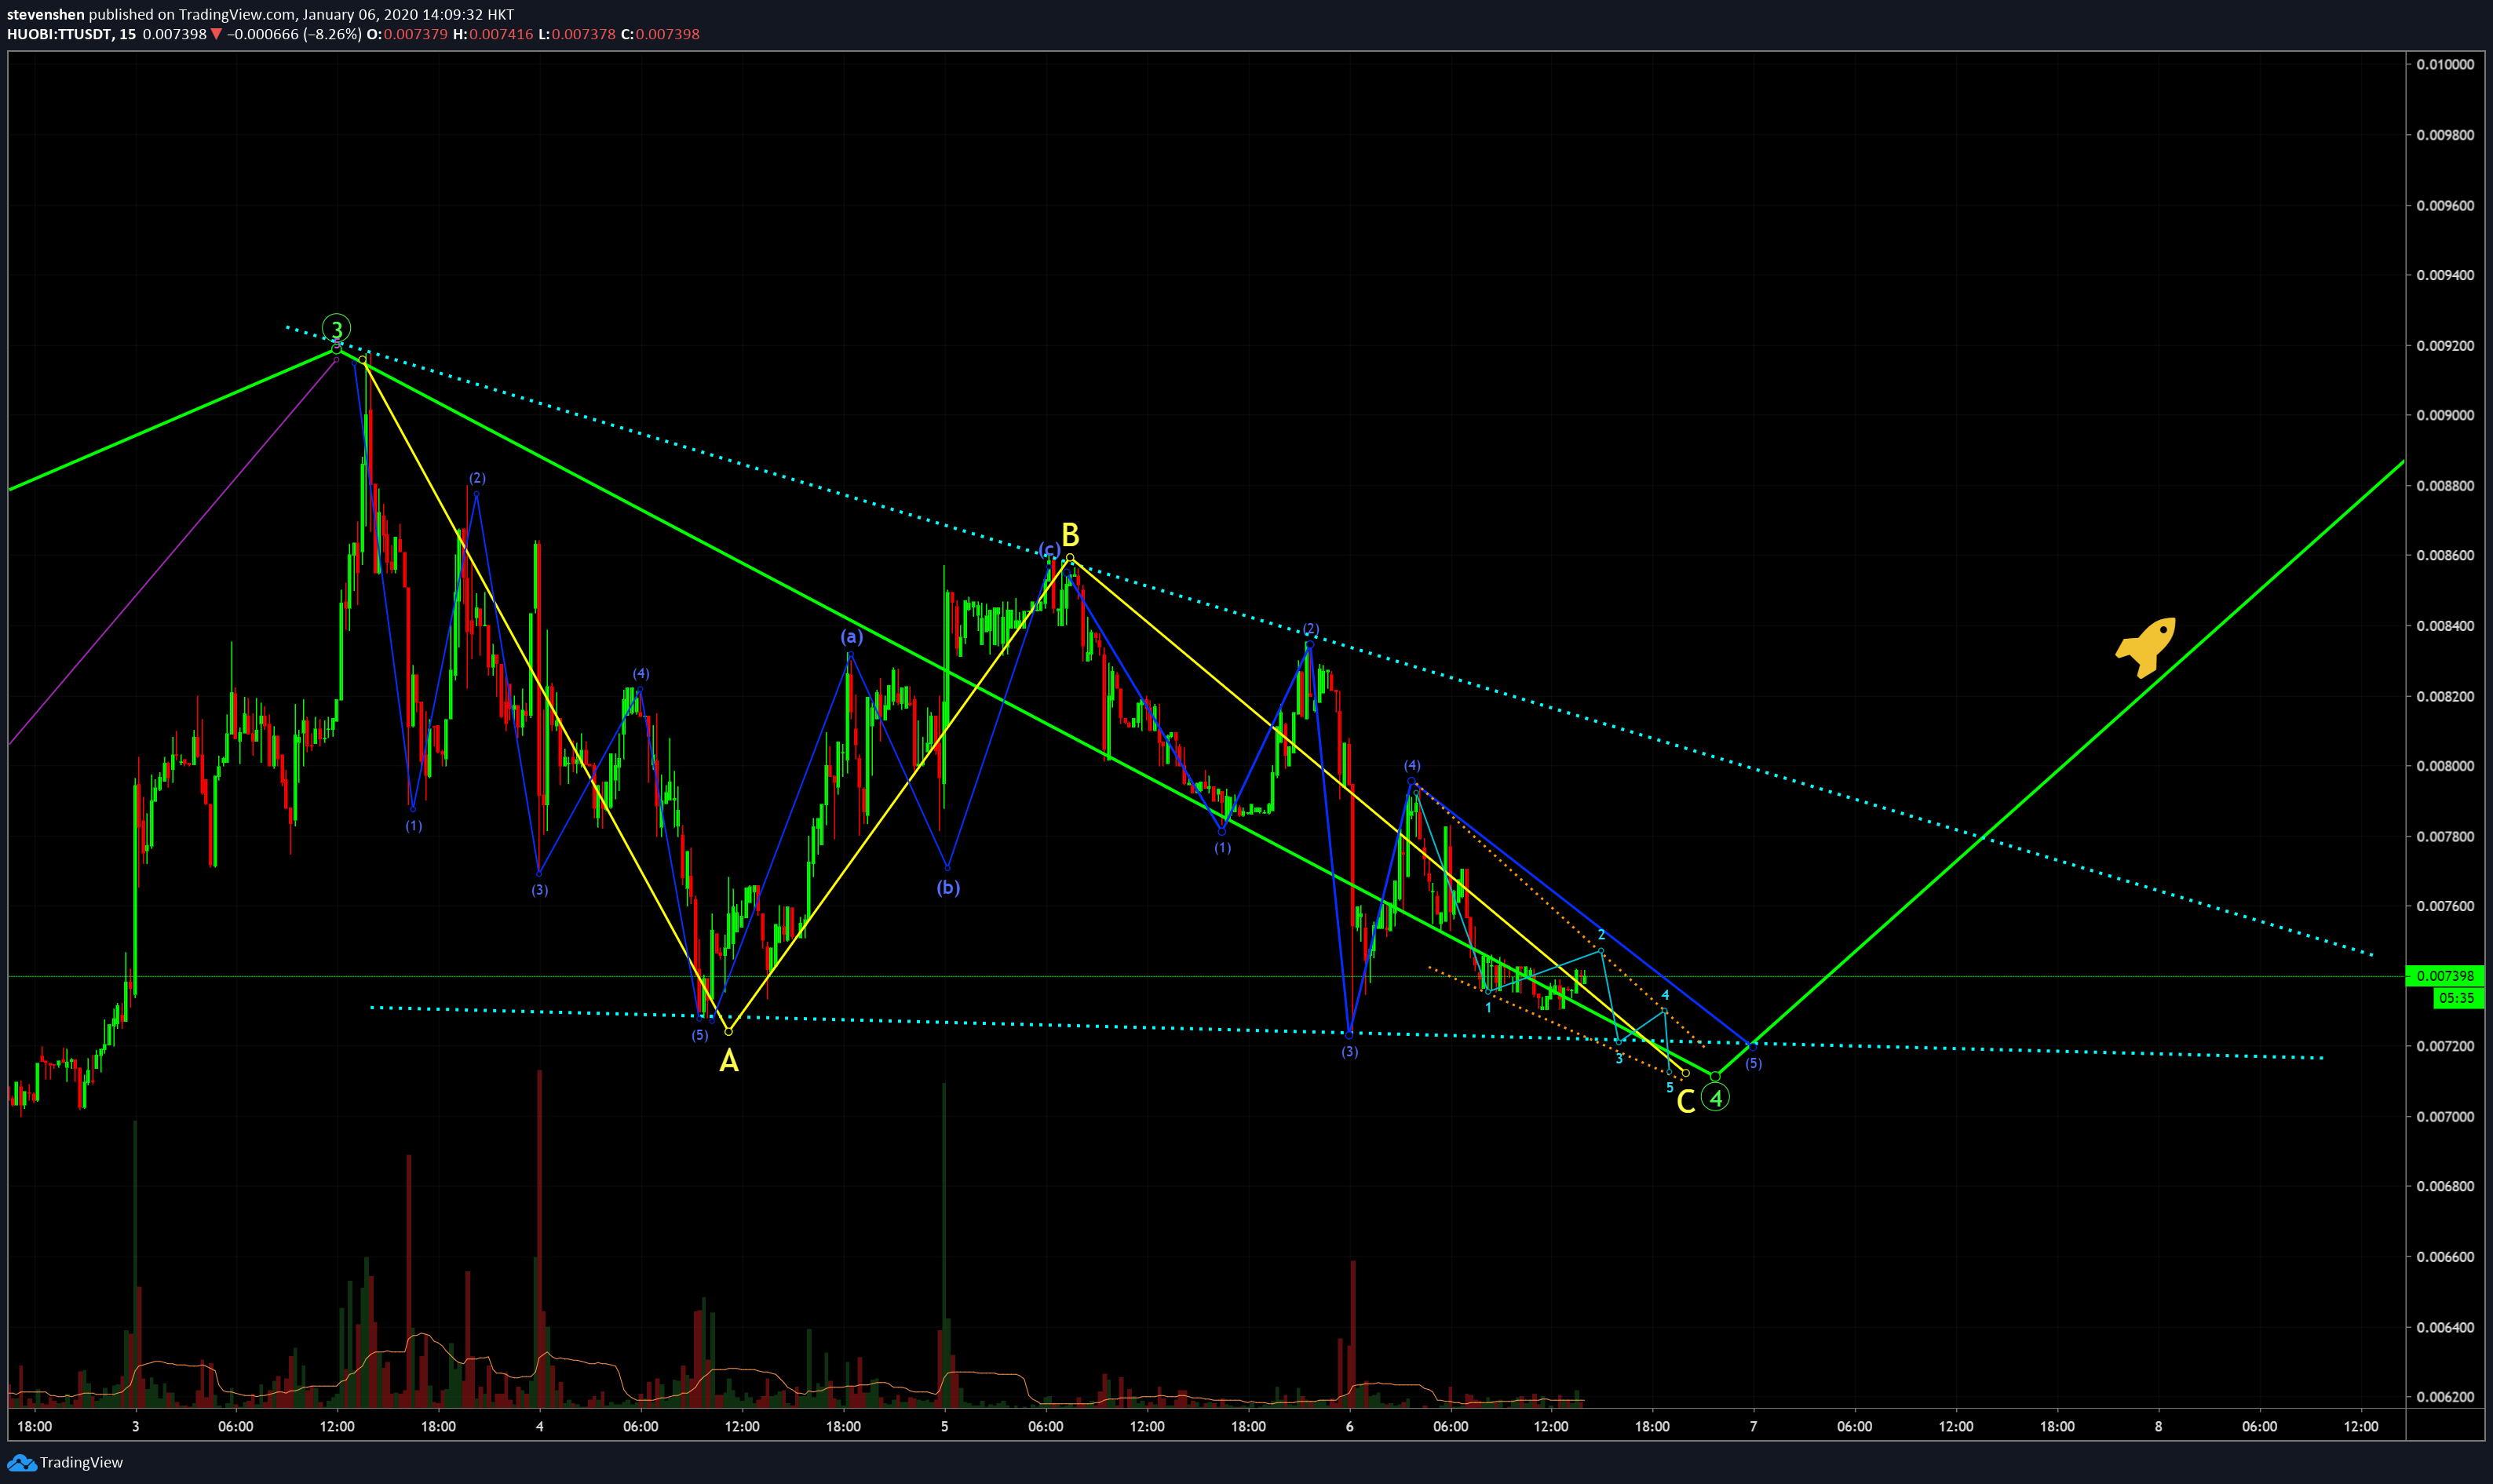Click price axis label 0.007000
2493x1484 pixels.
click(2445, 1116)
